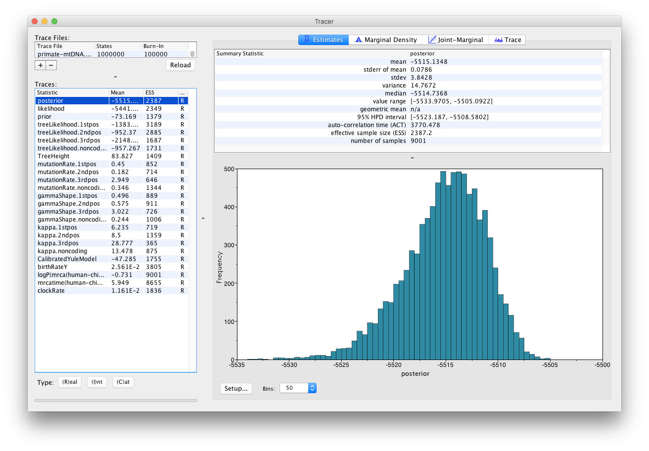This screenshot has height=451, width=649.
Task: Click the Trace Files list scrollbar
Action: coord(192,54)
